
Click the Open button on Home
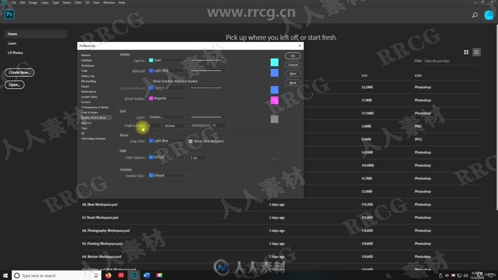[14, 84]
